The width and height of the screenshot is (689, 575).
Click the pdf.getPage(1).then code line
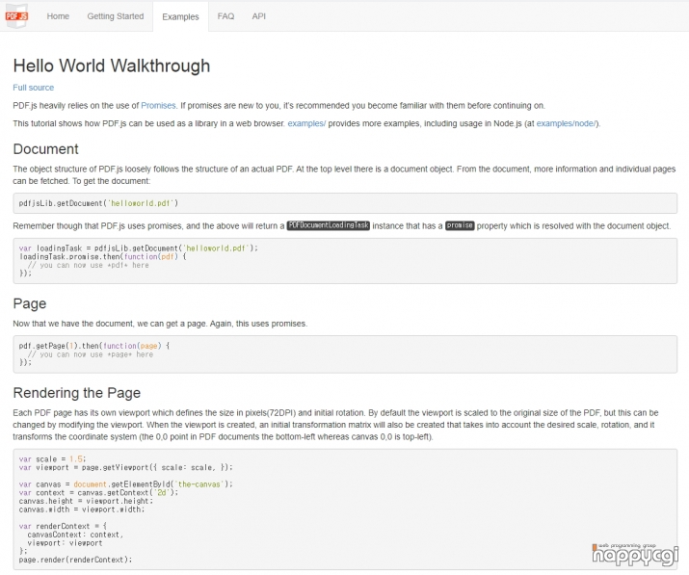94,346
